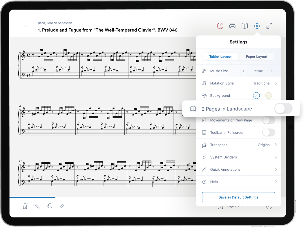Open the Help submenu chevron
Screen dimensions: 306x227
(x=276, y=182)
